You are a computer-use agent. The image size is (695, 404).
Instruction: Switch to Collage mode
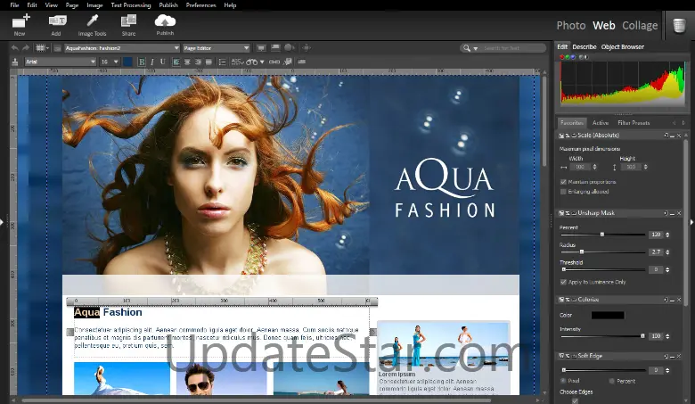(x=640, y=26)
